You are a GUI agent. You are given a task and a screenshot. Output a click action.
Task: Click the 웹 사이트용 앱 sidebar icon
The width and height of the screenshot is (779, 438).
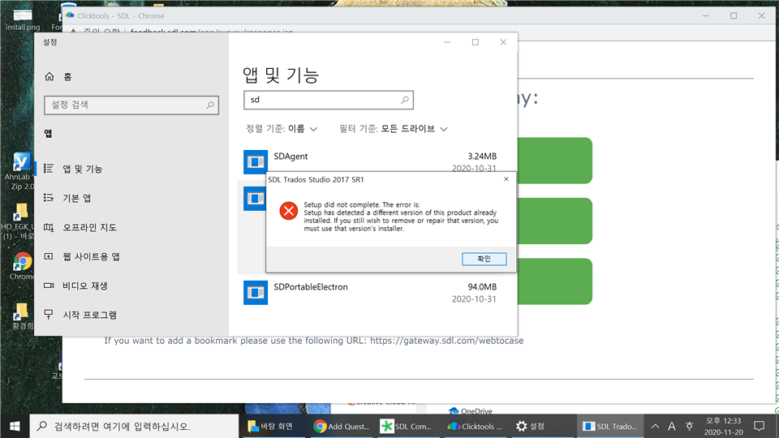click(x=49, y=257)
